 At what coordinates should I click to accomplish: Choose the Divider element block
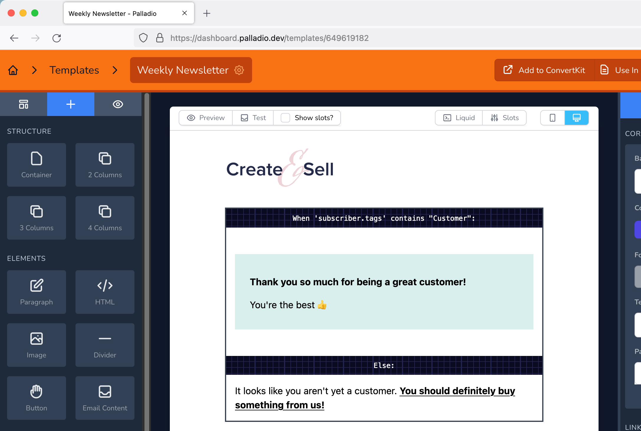105,345
